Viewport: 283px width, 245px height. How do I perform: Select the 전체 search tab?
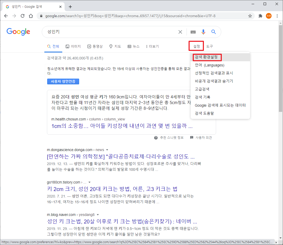[53, 46]
